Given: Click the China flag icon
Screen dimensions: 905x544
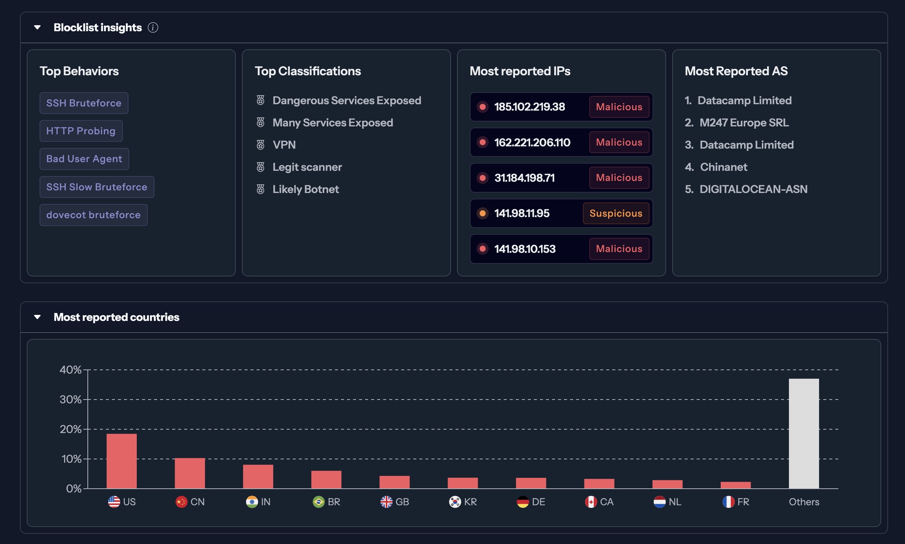Looking at the screenshot, I should coord(181,501).
